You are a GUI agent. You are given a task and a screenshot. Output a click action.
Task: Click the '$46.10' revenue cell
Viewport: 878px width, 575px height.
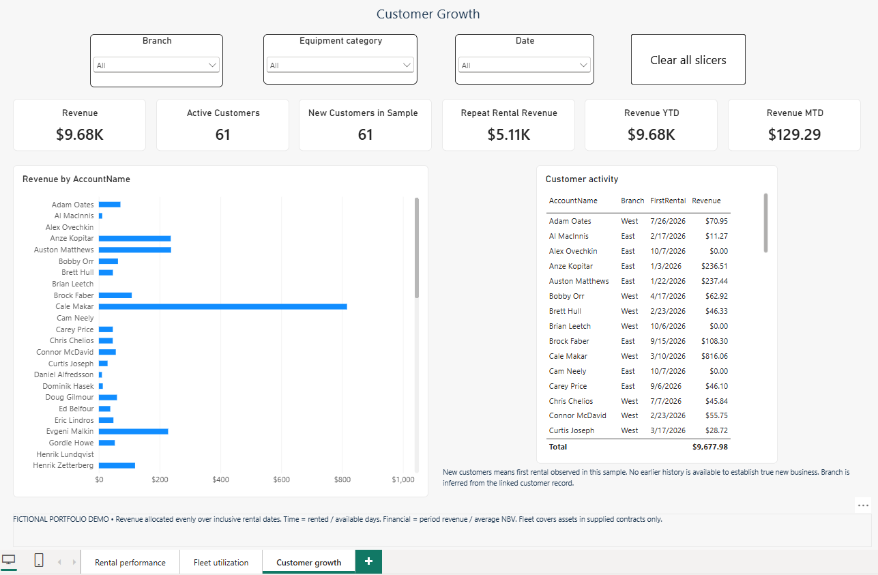(716, 386)
